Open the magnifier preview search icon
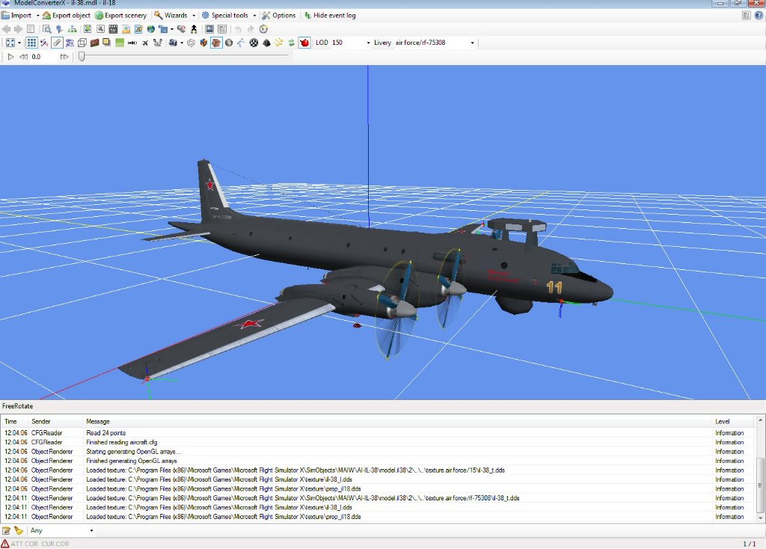 pyautogui.click(x=47, y=29)
